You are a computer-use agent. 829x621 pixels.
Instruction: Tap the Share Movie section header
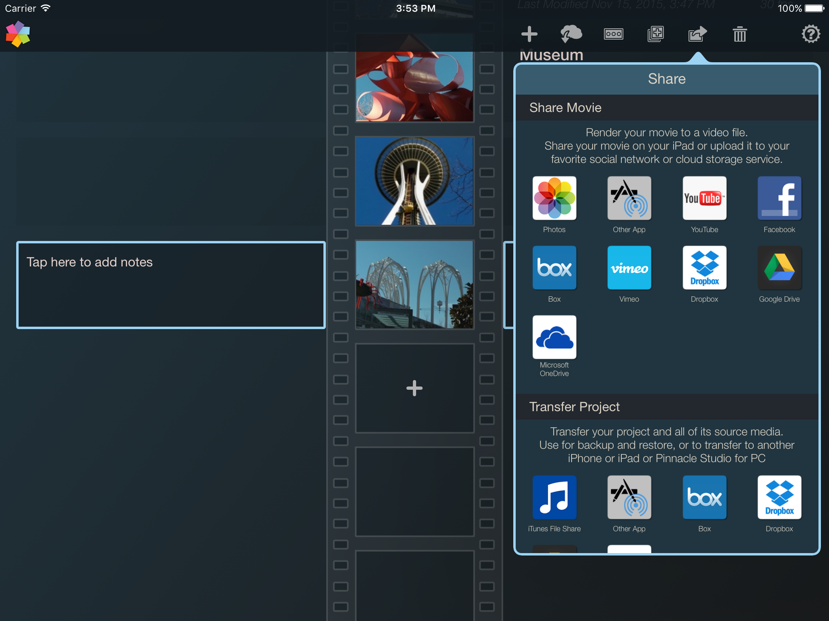click(667, 108)
